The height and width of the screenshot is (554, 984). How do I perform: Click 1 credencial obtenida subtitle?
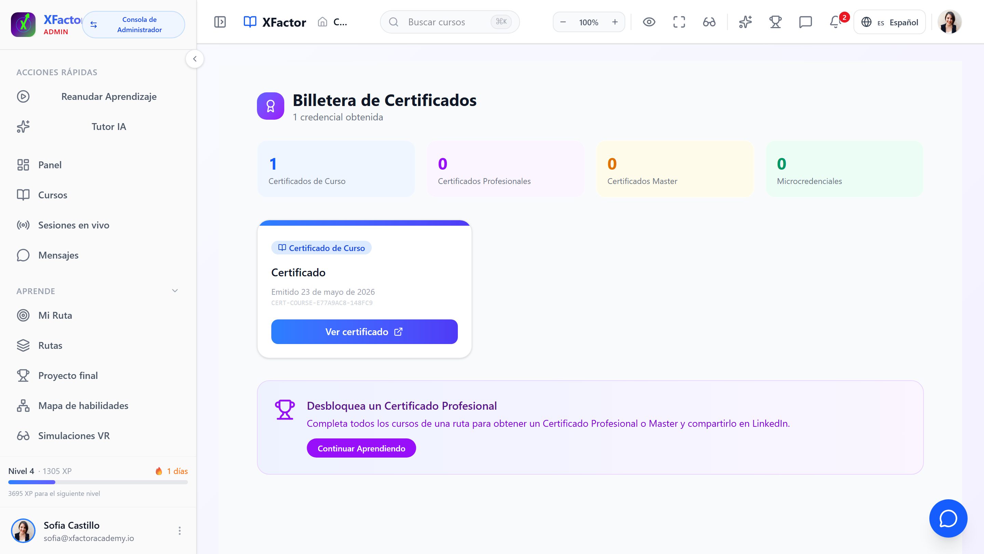338,117
